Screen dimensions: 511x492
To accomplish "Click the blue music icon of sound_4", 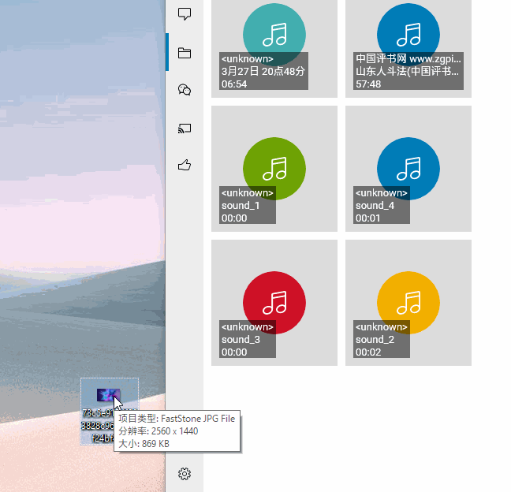I will pos(408,169).
